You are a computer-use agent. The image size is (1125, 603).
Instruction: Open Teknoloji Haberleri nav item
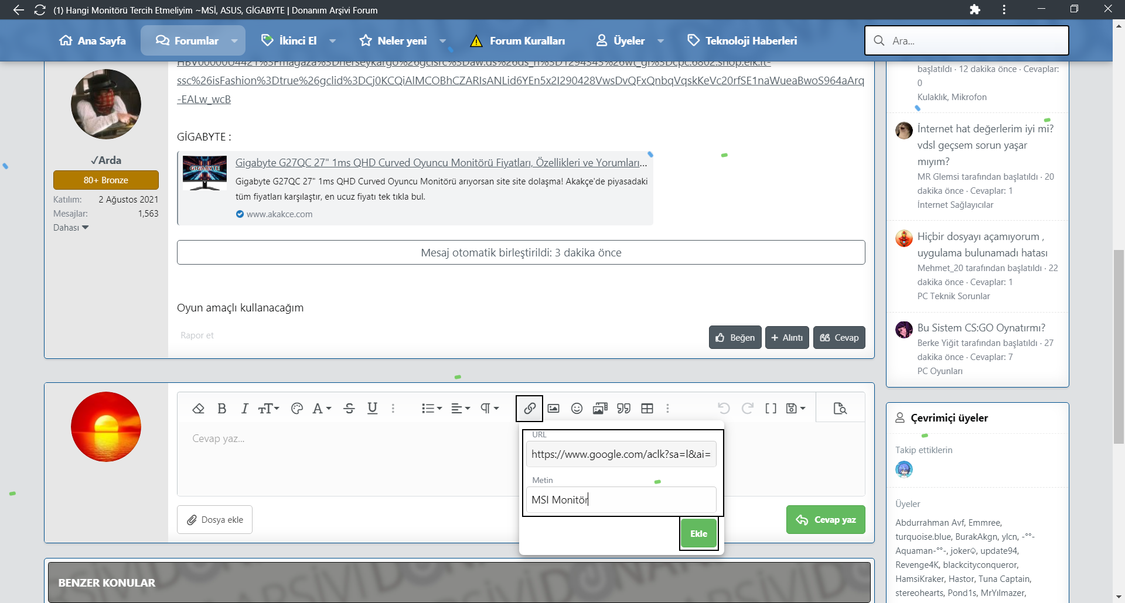coord(742,41)
